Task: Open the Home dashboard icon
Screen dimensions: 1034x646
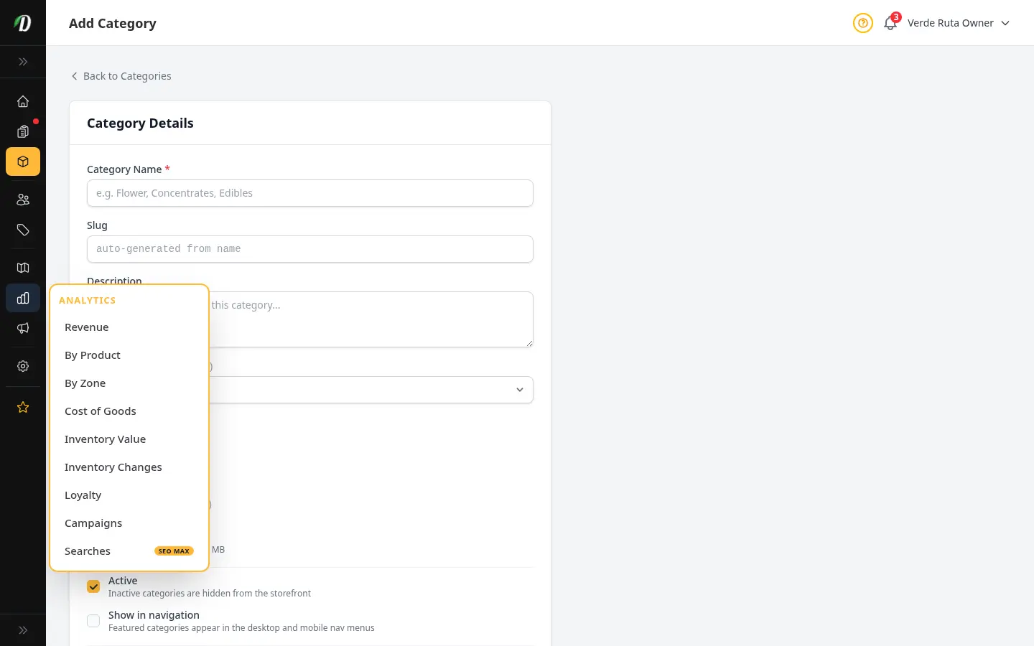Action: point(23,101)
